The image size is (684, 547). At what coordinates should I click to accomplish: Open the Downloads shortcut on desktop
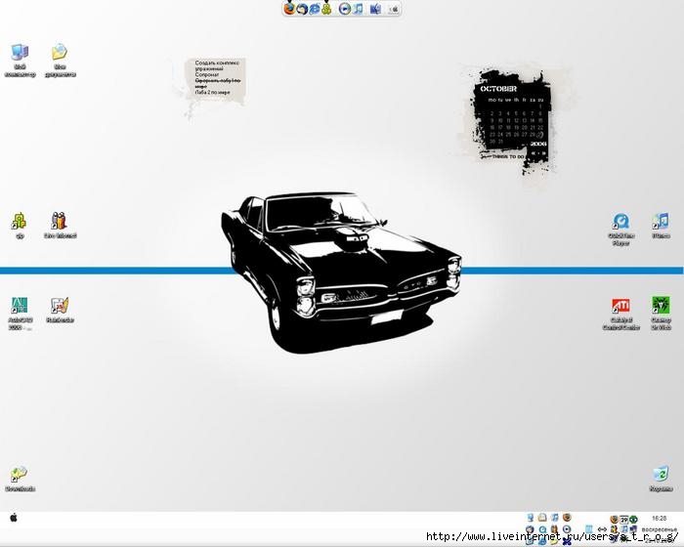click(x=20, y=479)
